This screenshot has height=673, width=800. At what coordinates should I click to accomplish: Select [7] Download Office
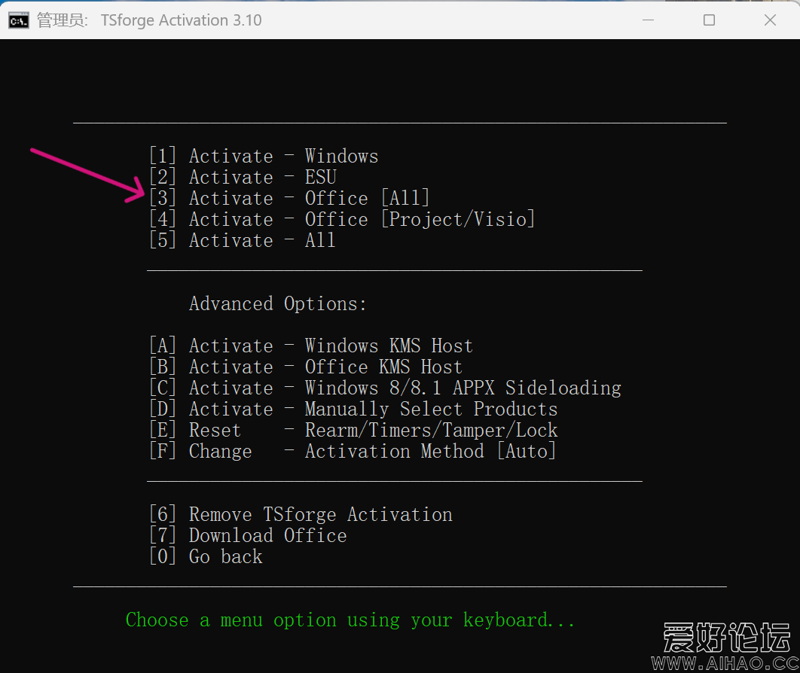click(x=248, y=535)
